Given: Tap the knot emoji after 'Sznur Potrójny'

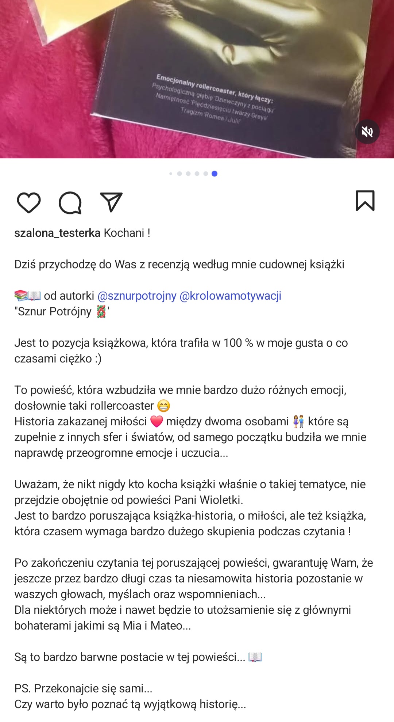Looking at the screenshot, I should tap(101, 311).
